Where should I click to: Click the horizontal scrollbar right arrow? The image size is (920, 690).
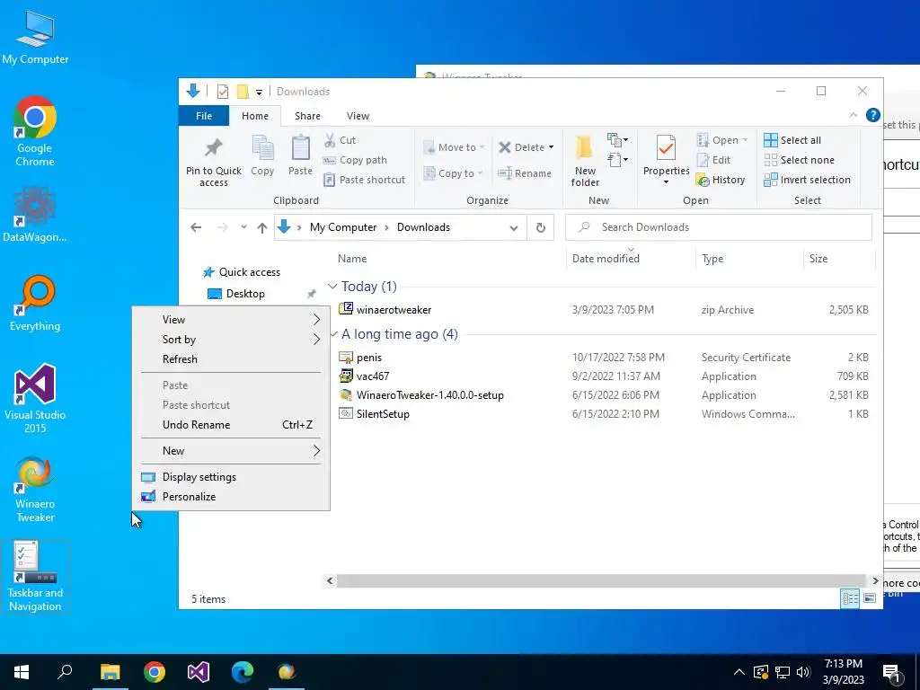coord(875,581)
